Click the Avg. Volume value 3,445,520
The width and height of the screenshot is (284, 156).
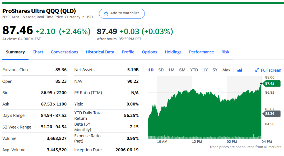pyautogui.click(x=57, y=150)
